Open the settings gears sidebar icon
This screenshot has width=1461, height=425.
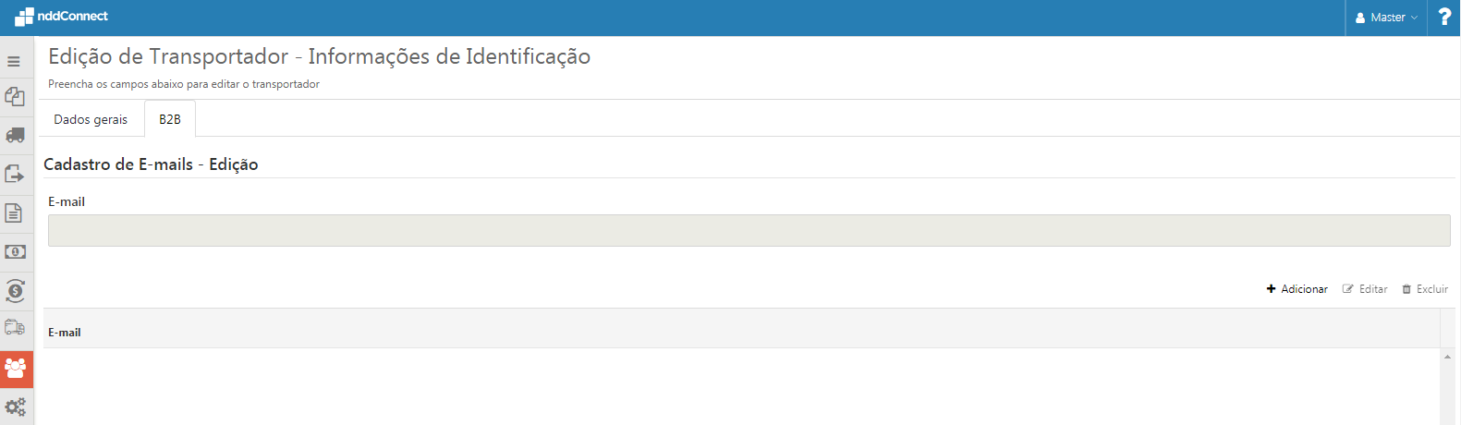[x=15, y=407]
